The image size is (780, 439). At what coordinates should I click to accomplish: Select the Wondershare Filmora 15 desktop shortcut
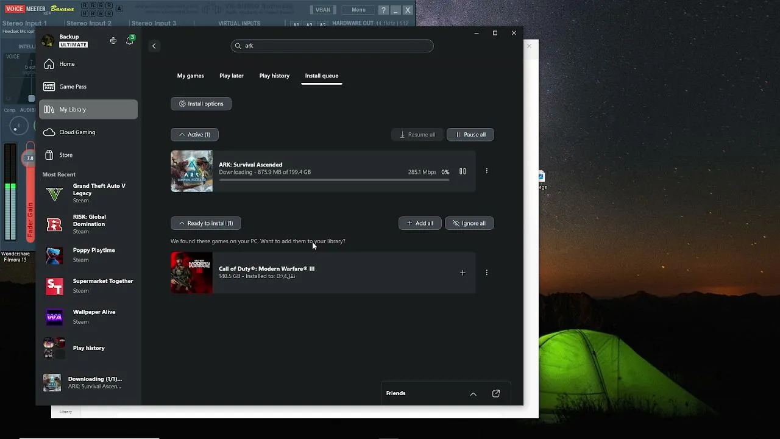coord(15,257)
